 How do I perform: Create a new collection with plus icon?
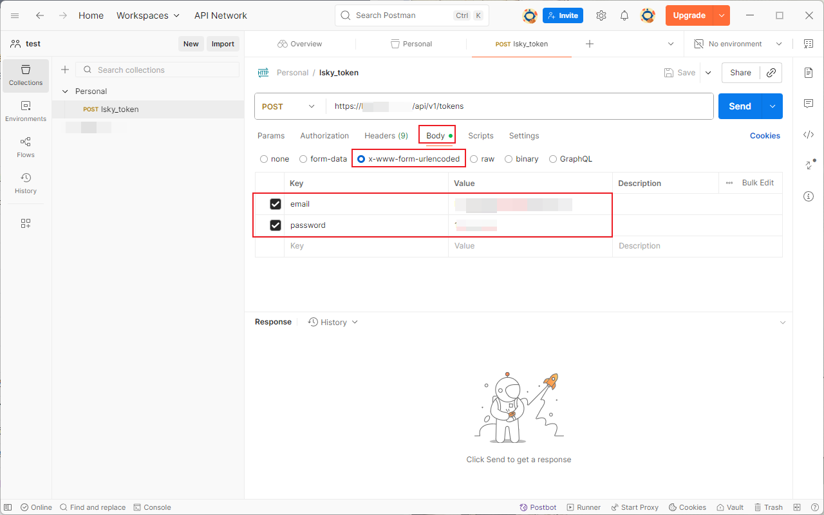(64, 70)
